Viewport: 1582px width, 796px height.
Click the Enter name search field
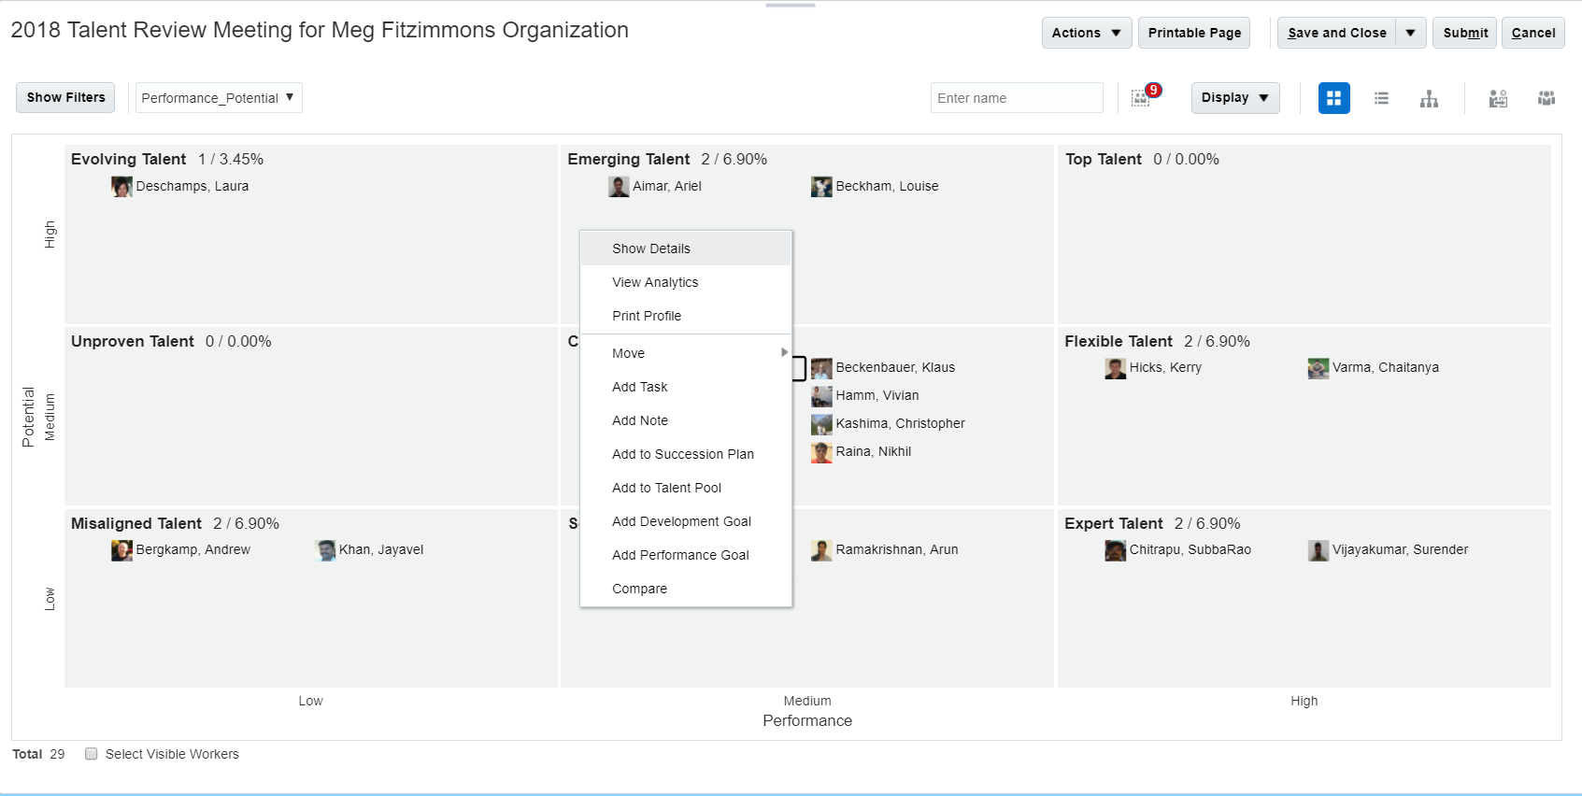point(1016,98)
